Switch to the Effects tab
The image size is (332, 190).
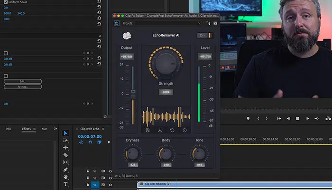[x=26, y=129]
